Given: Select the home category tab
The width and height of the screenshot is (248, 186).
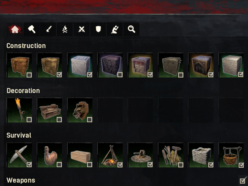Looking at the screenshot, I should [15, 29].
